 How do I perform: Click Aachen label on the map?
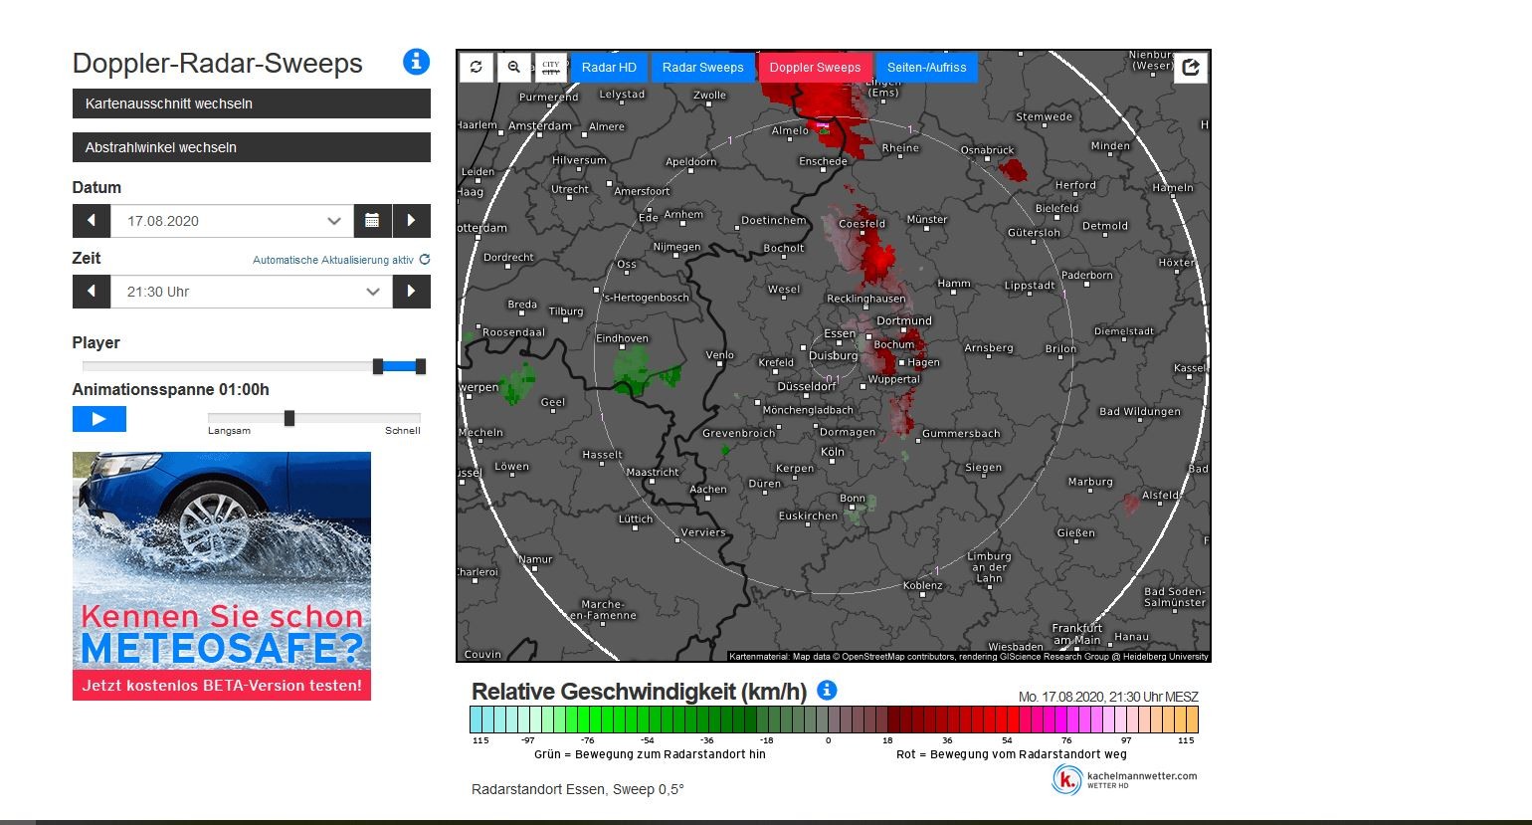(708, 490)
